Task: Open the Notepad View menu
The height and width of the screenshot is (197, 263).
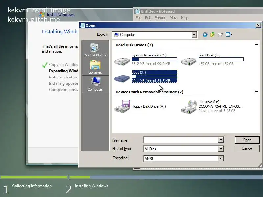Action: tap(174, 18)
